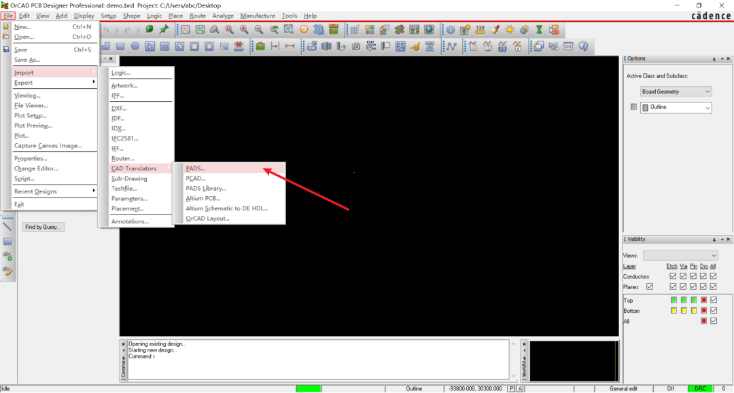
Task: Click the zoom previous icon
Action: pos(274,29)
